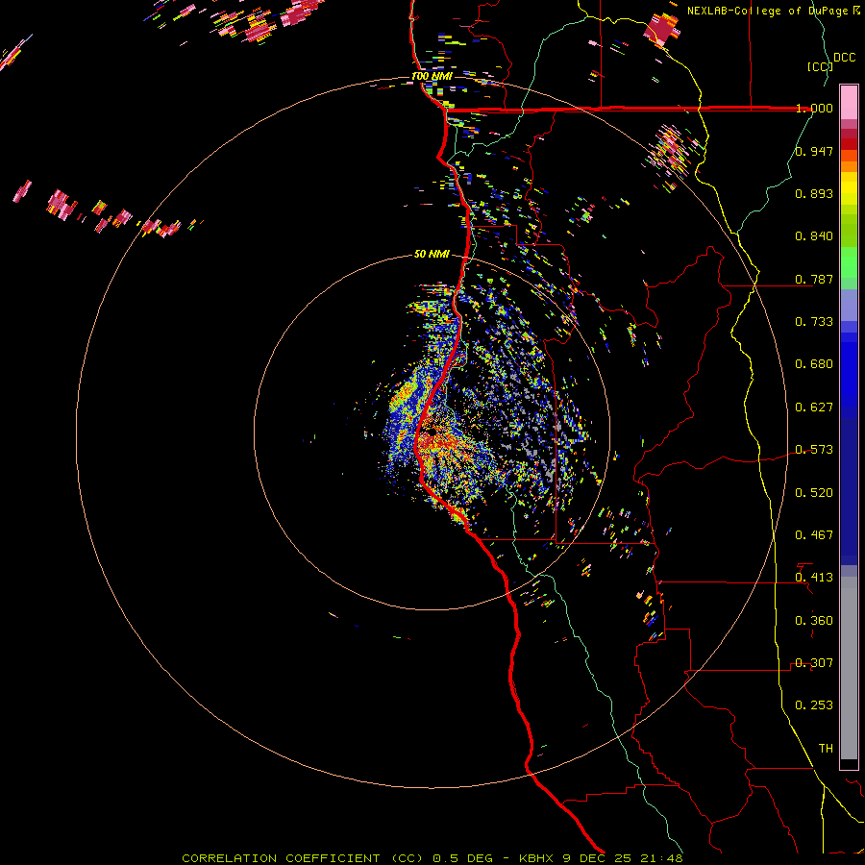
Task: Click the 50 NMI range ring label
Action: tap(432, 254)
